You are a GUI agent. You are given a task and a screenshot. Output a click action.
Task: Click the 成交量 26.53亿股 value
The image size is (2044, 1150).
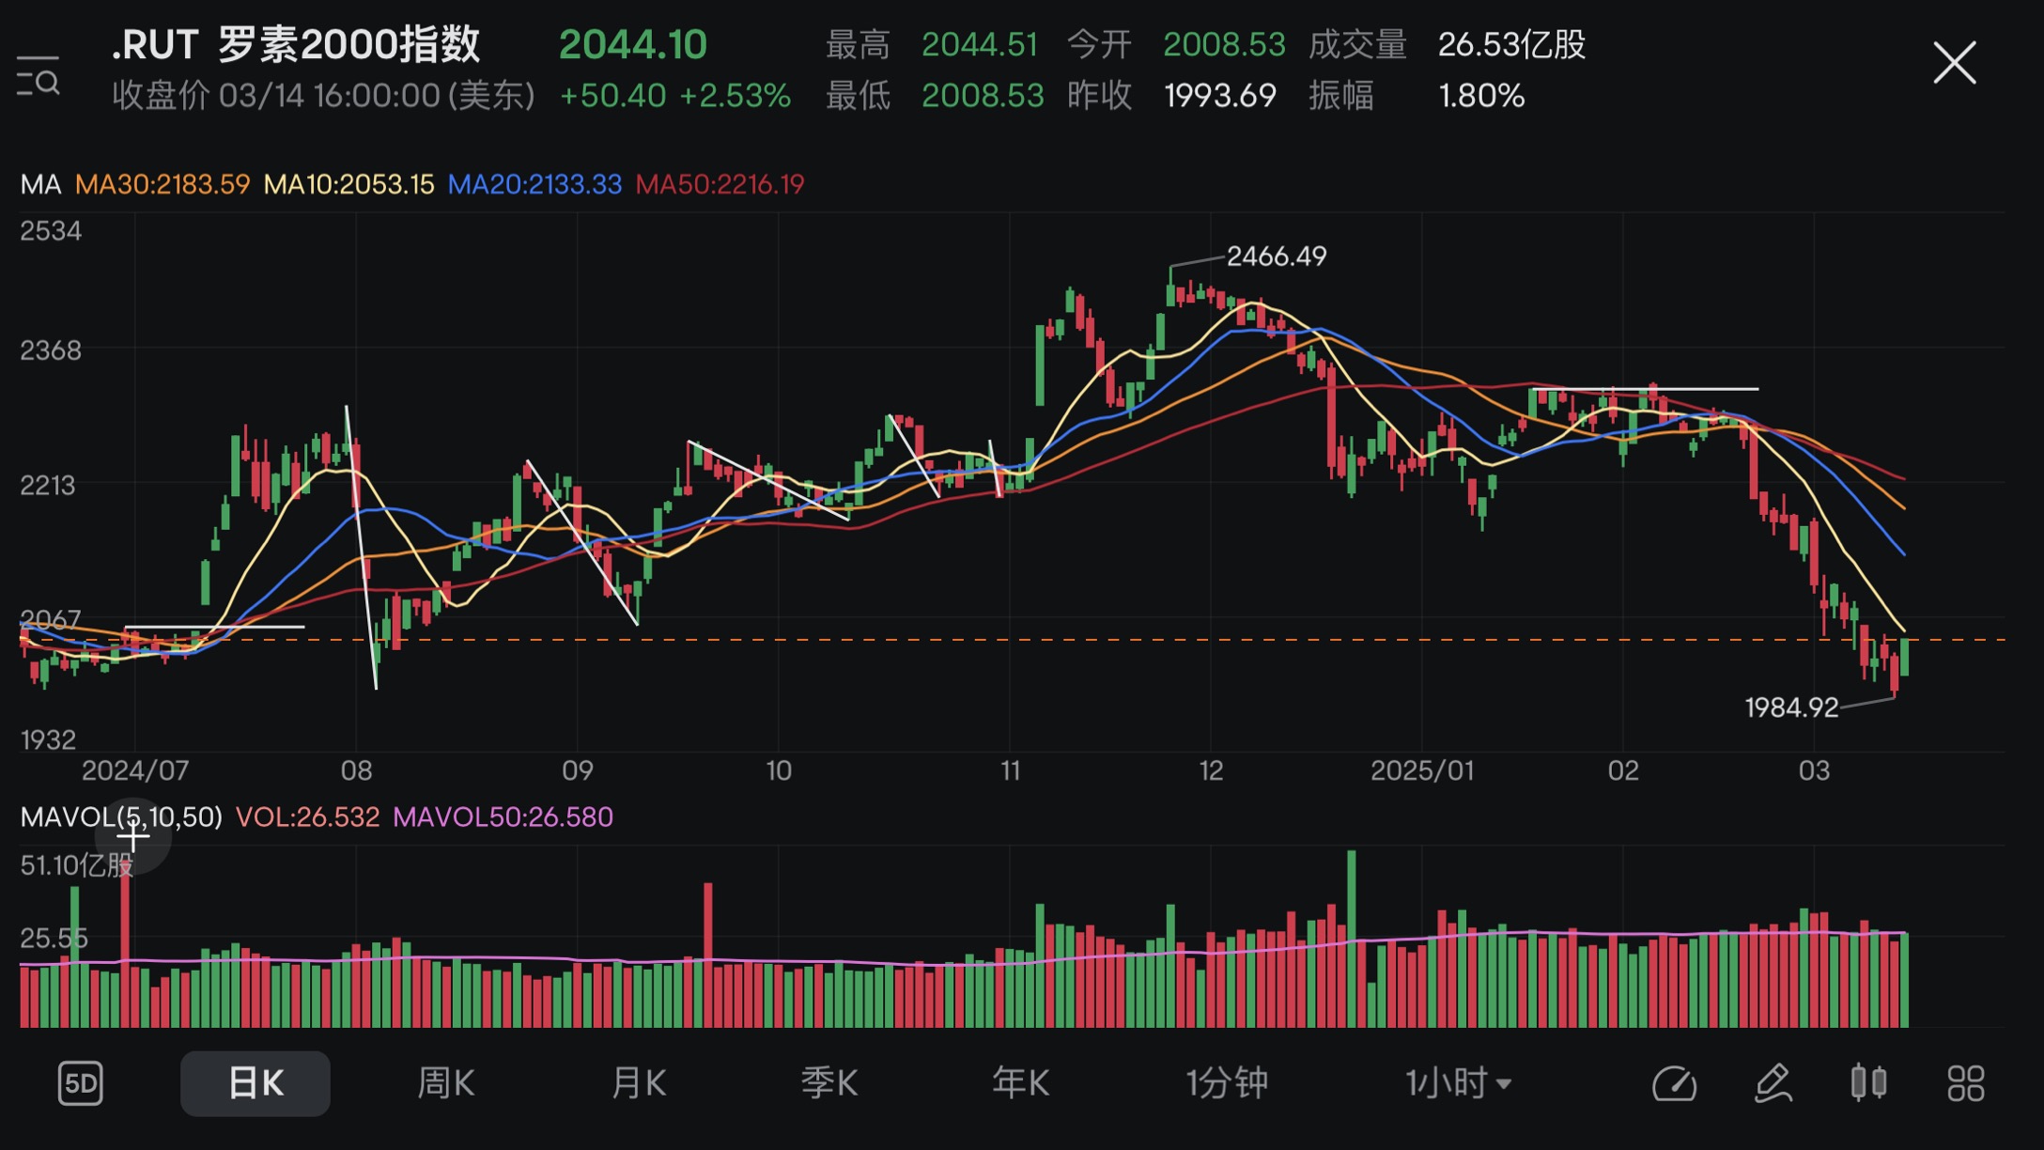click(1511, 44)
